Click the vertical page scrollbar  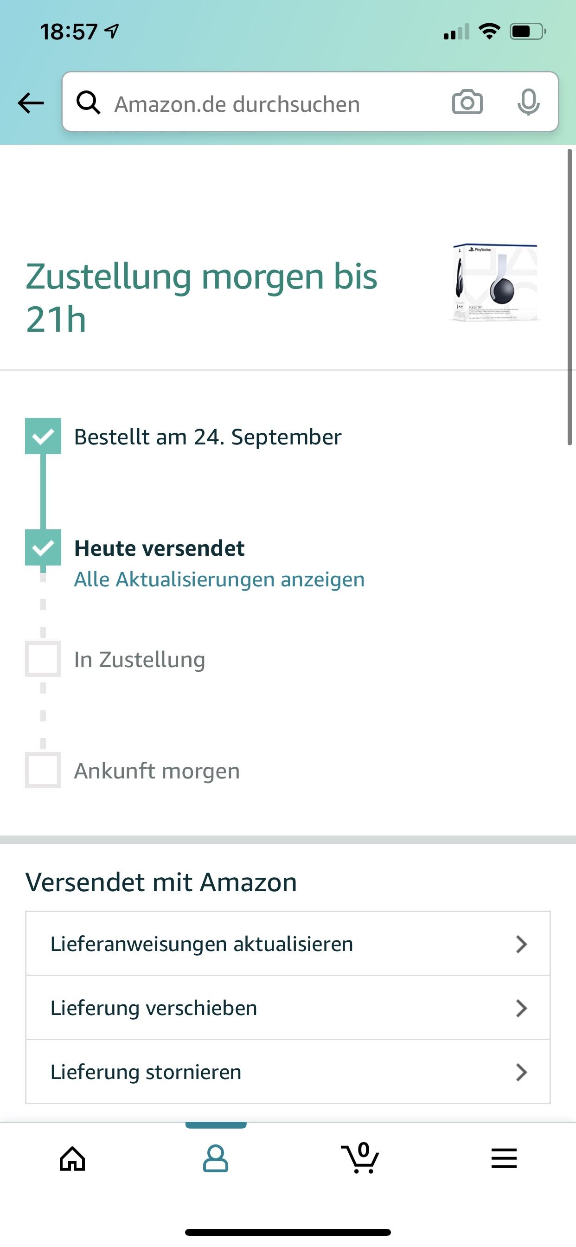(x=570, y=297)
